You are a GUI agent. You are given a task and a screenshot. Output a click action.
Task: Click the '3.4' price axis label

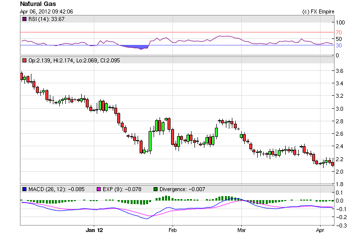click(340, 83)
